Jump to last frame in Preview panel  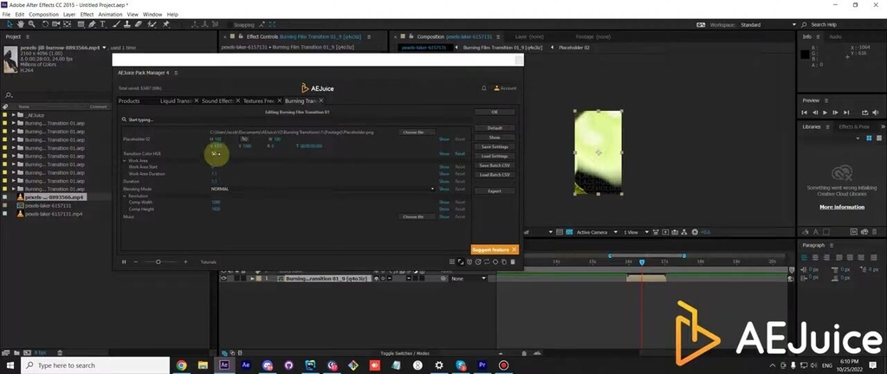[846, 113]
